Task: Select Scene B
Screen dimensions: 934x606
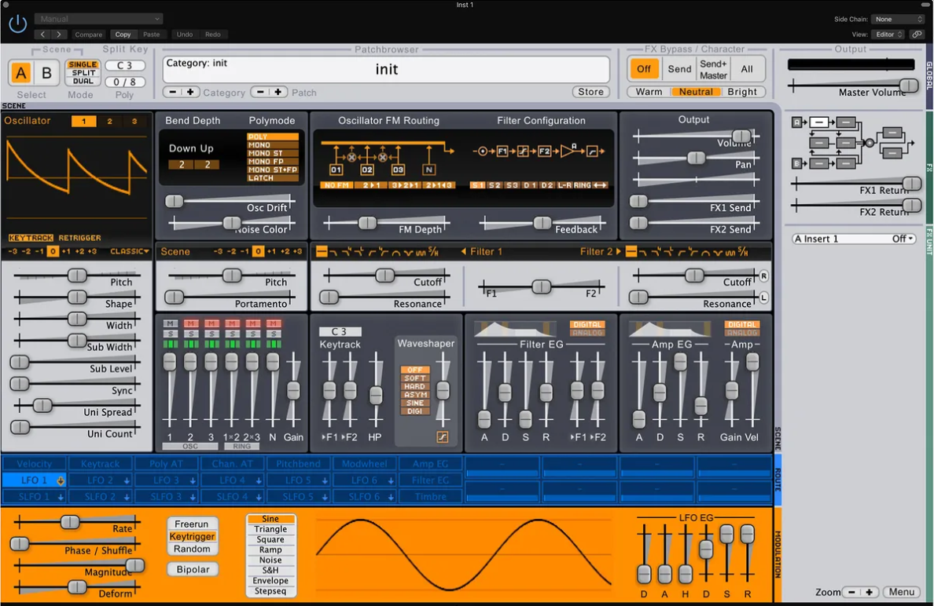Action: (46, 73)
